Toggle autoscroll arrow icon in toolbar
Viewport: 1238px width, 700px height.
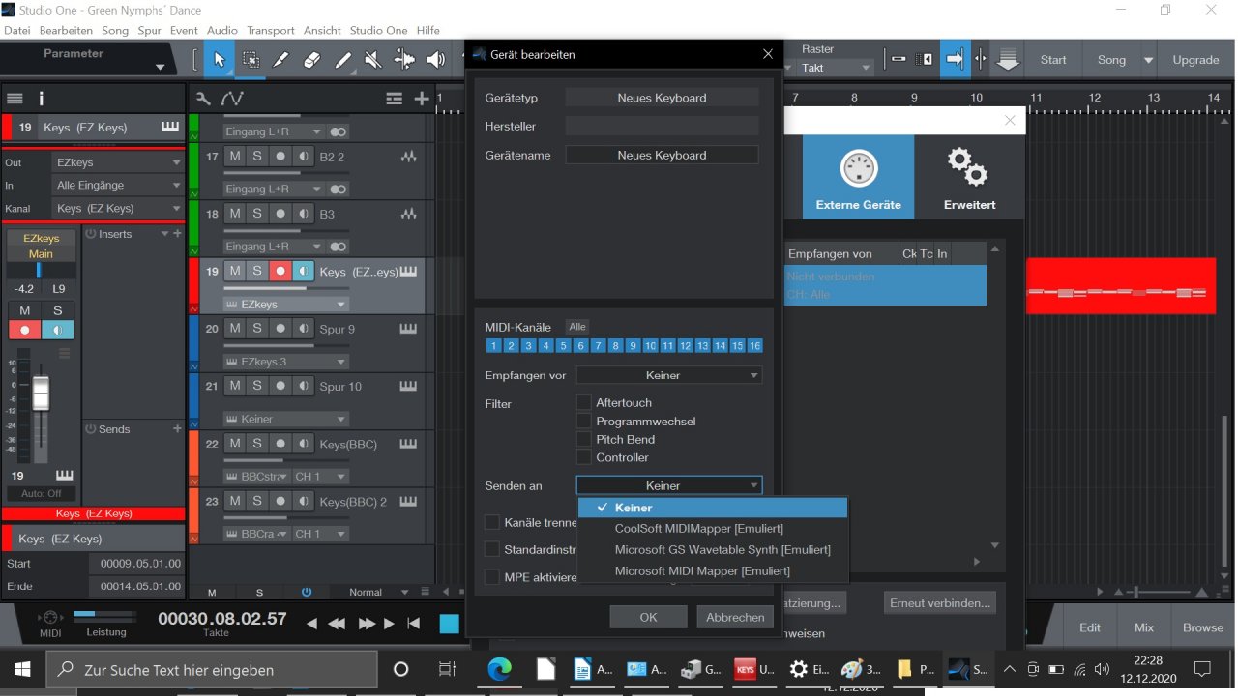coord(955,60)
